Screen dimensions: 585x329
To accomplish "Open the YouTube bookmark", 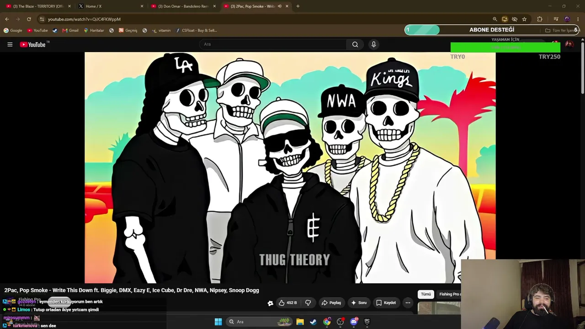I will (37, 31).
